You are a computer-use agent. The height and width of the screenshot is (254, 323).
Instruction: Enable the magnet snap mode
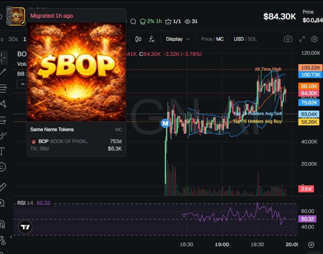pos(2,224)
